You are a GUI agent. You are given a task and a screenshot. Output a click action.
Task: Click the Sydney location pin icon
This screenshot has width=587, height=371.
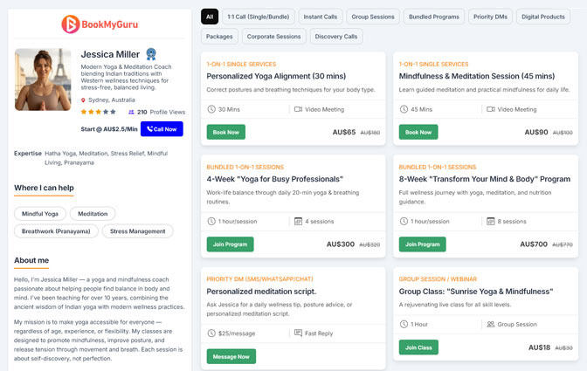(84, 100)
